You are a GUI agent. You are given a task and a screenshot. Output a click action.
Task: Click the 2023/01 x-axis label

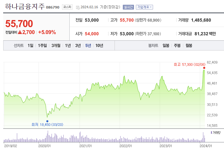[165, 146]
